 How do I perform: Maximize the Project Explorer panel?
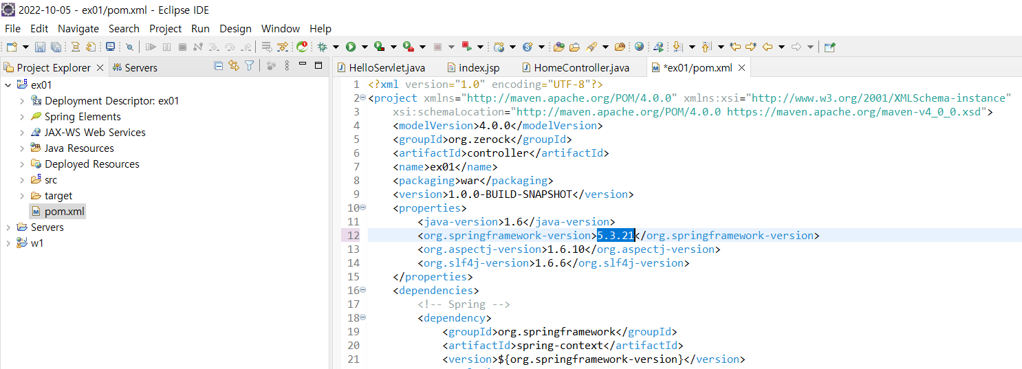318,65
